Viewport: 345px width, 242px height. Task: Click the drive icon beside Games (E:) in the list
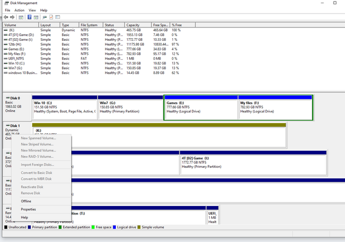click(6, 48)
